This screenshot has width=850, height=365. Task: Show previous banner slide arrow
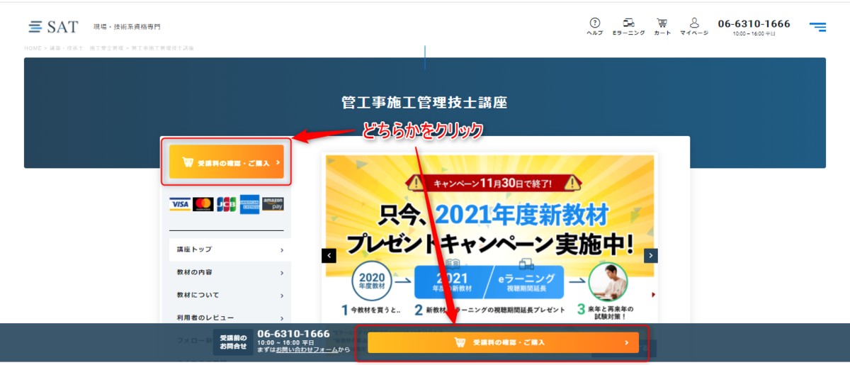pos(329,256)
